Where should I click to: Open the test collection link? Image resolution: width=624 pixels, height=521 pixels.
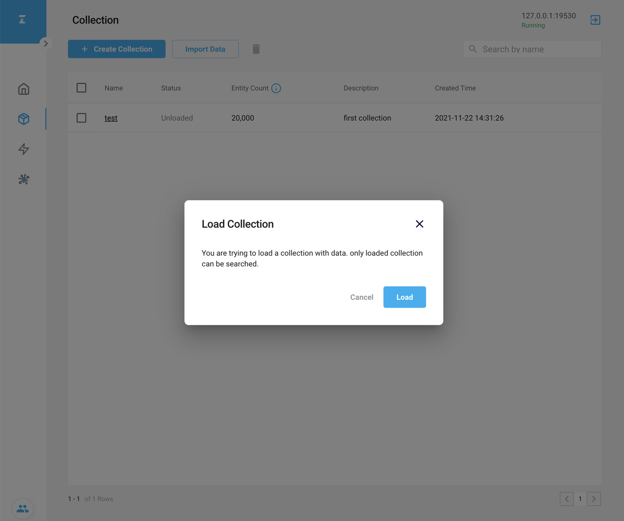point(111,118)
